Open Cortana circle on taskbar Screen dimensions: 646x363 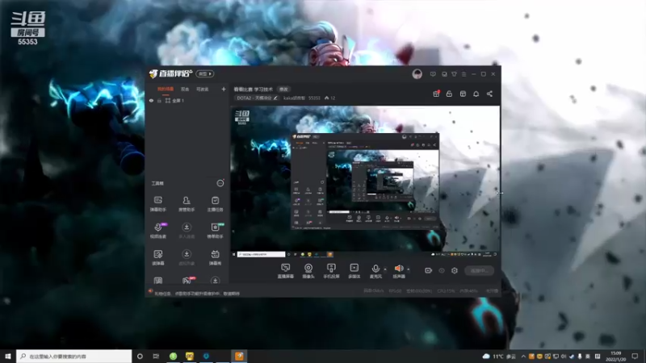[140, 356]
